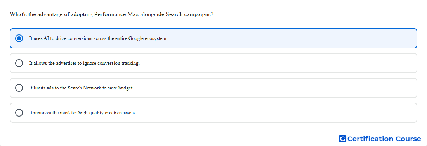This screenshot has width=427, height=146.
Task: Click the words 'high-quality creative assets' in the last option
Action: (107, 113)
